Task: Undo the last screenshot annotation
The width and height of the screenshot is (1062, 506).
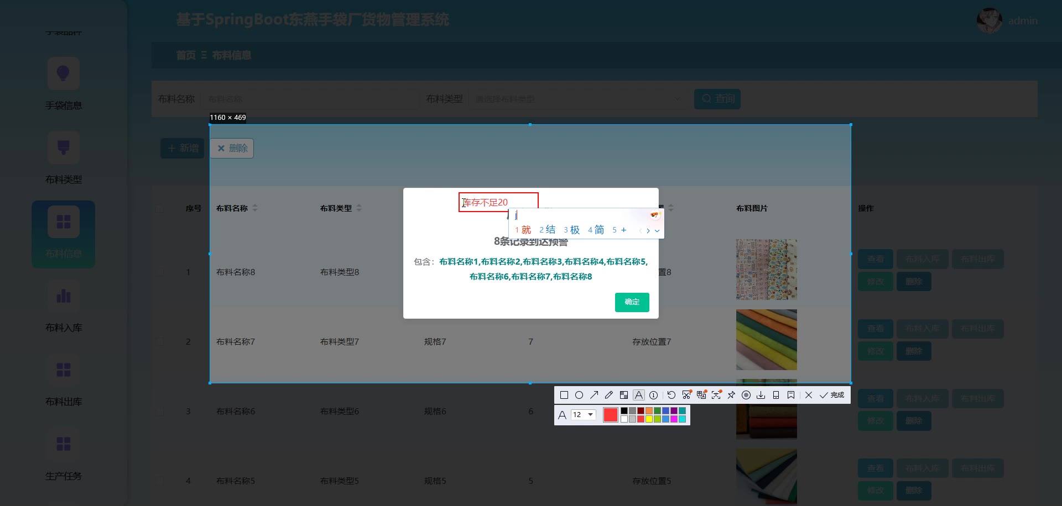Action: (x=671, y=395)
